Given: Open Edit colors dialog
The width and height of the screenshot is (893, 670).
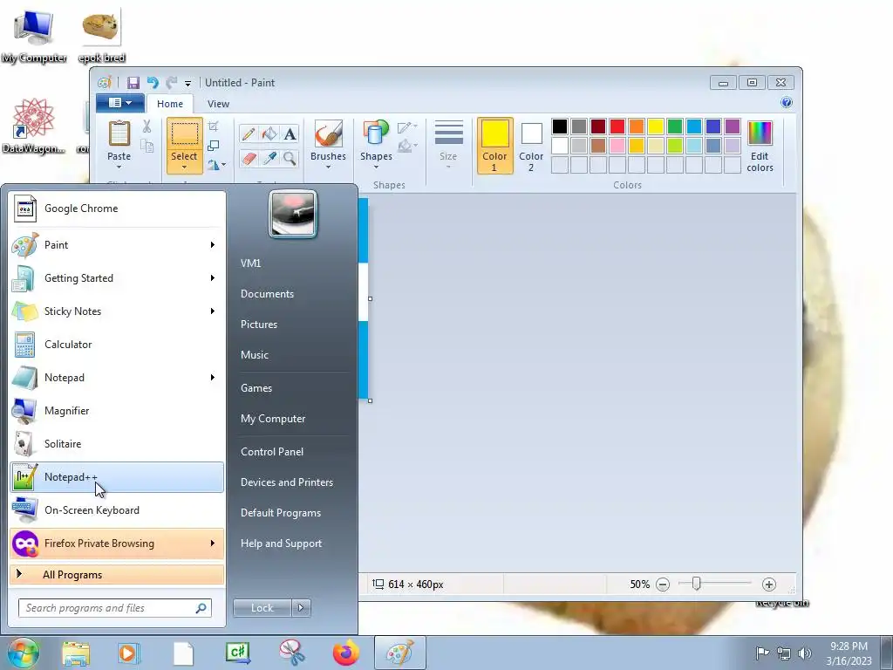Looking at the screenshot, I should click(x=760, y=146).
